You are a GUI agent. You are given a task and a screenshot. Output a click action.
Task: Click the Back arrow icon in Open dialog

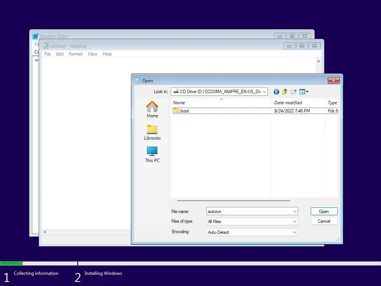point(276,92)
